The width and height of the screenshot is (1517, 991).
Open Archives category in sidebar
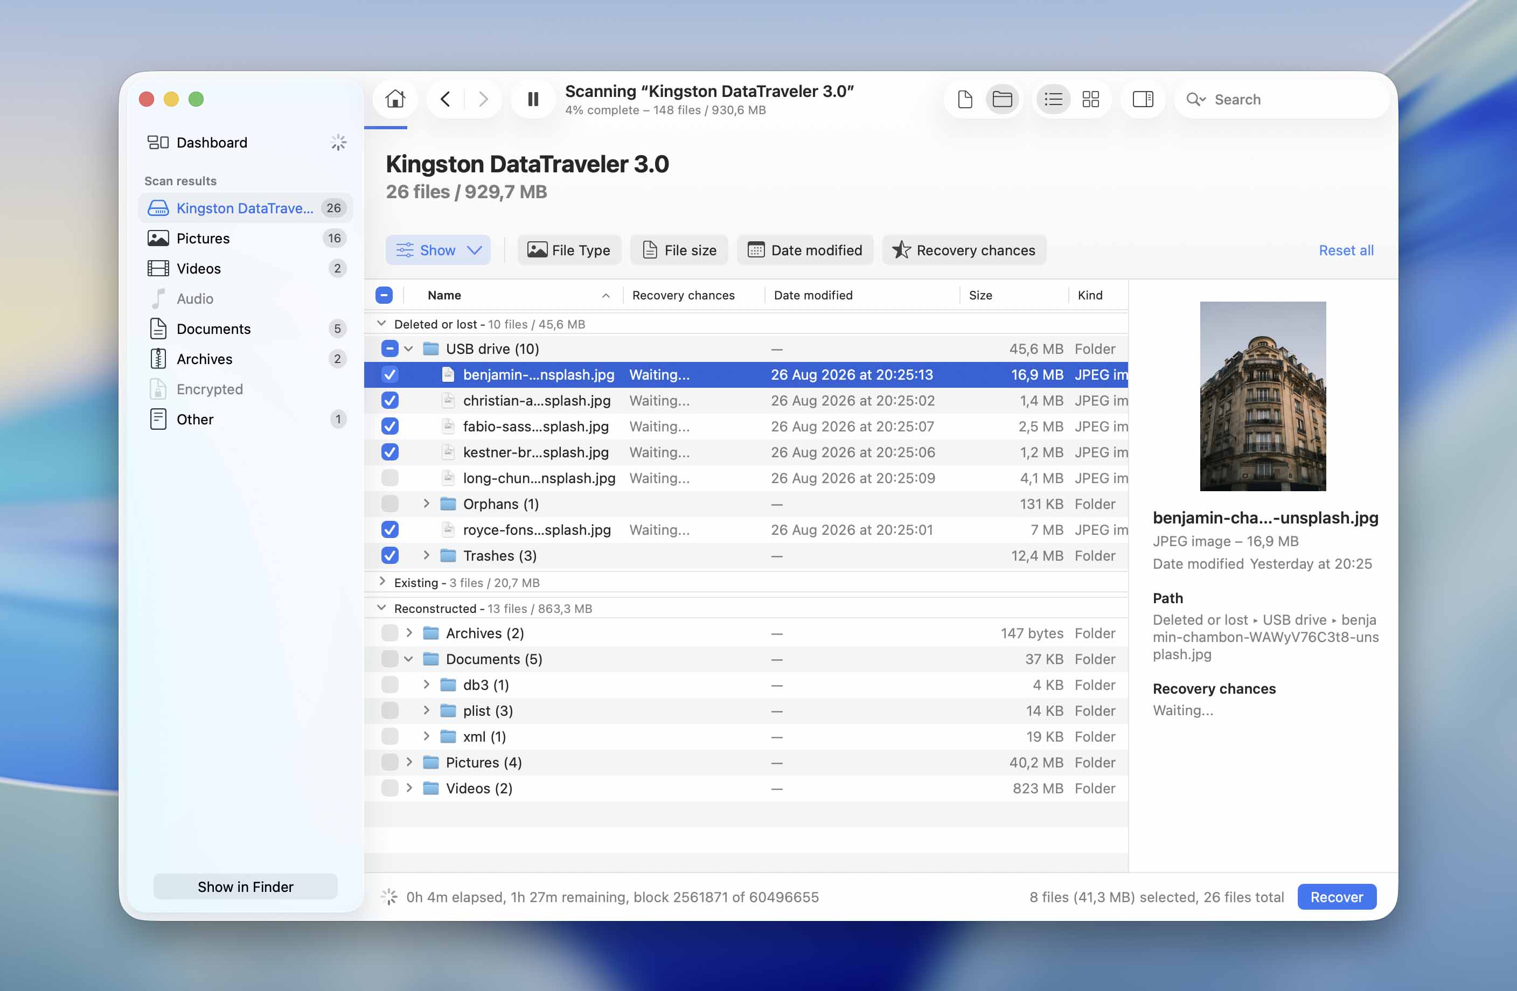click(246, 359)
